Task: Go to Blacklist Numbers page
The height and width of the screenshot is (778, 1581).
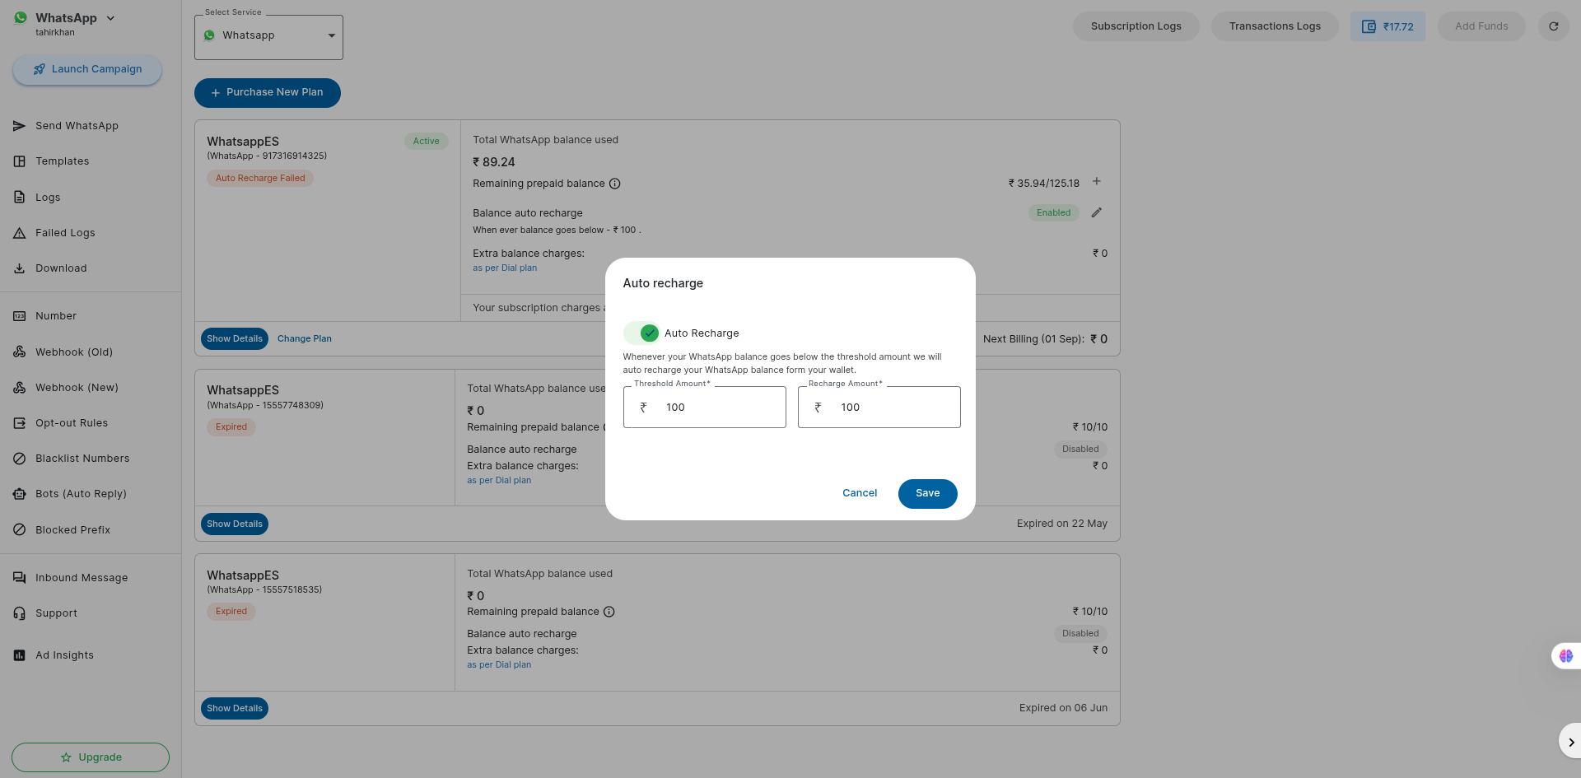Action: (x=82, y=459)
